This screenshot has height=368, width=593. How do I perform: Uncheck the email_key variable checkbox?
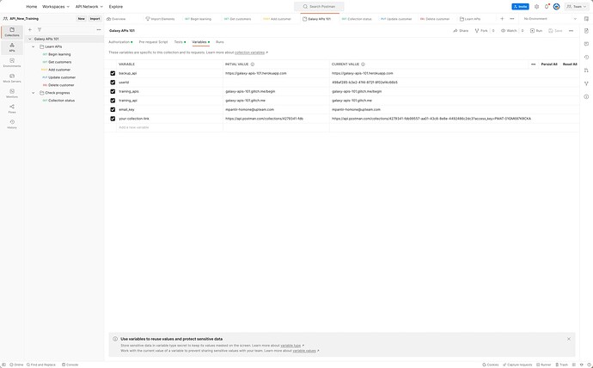pyautogui.click(x=113, y=110)
